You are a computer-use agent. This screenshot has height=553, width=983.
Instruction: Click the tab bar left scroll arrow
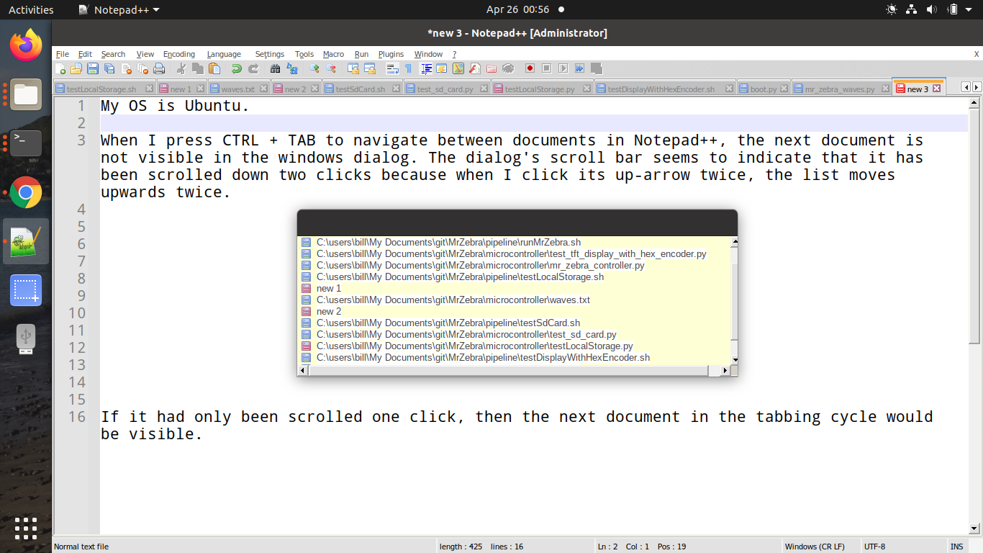(x=966, y=87)
